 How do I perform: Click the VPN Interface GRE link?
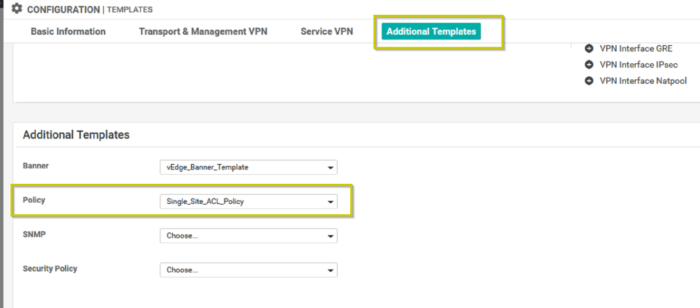click(636, 48)
